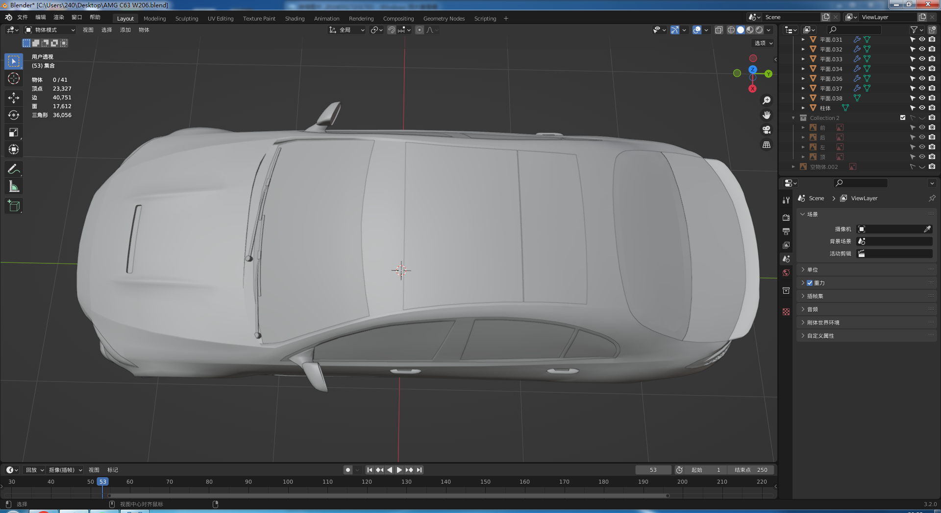Switch to orthographic/perspective grid view

pyautogui.click(x=767, y=145)
